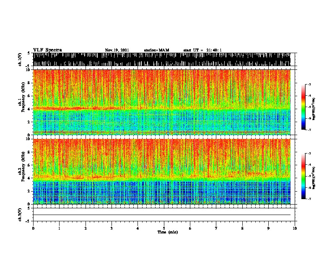The width and height of the screenshot is (332, 256).
Task: Click the "8" tick on ch.2 frequency axis
Action: coord(30,152)
